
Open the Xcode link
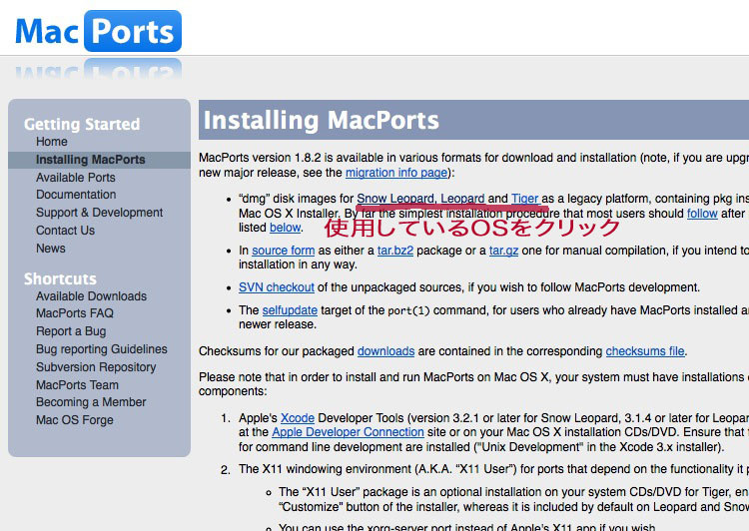[x=298, y=418]
